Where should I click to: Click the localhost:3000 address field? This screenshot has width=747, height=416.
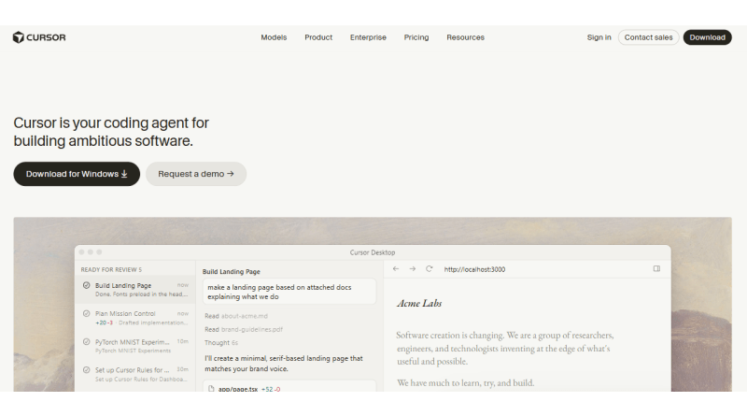(x=474, y=269)
